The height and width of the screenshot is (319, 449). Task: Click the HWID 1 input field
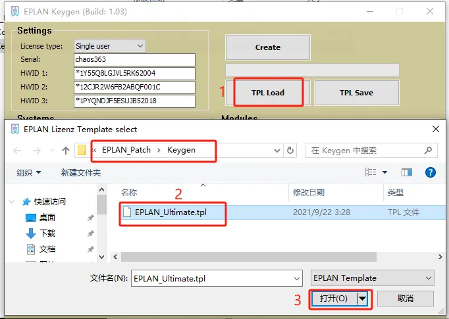point(134,73)
